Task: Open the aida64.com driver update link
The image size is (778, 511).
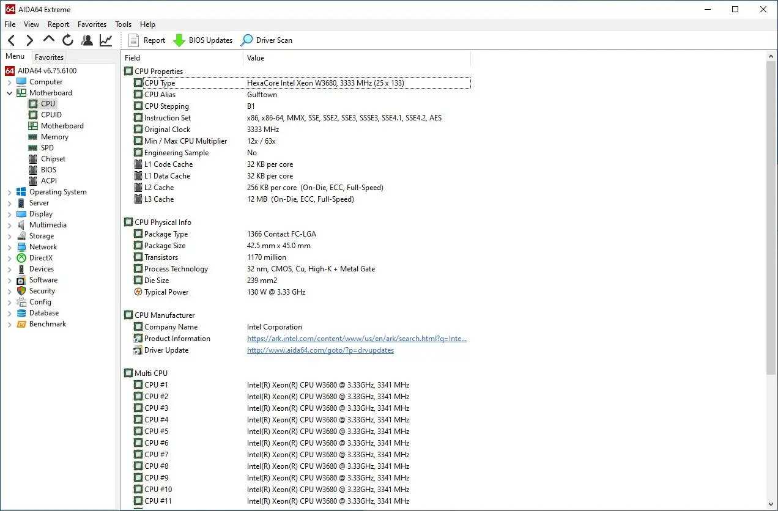Action: (x=320, y=350)
